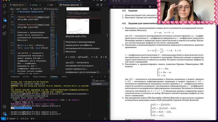Open the errors and warnings counter

25,119
